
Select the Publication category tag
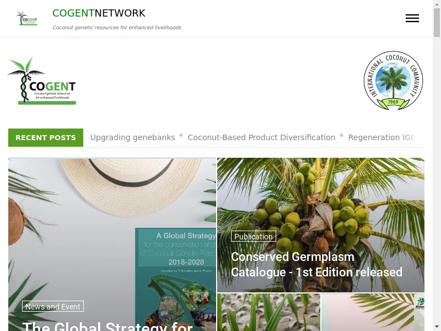point(254,237)
